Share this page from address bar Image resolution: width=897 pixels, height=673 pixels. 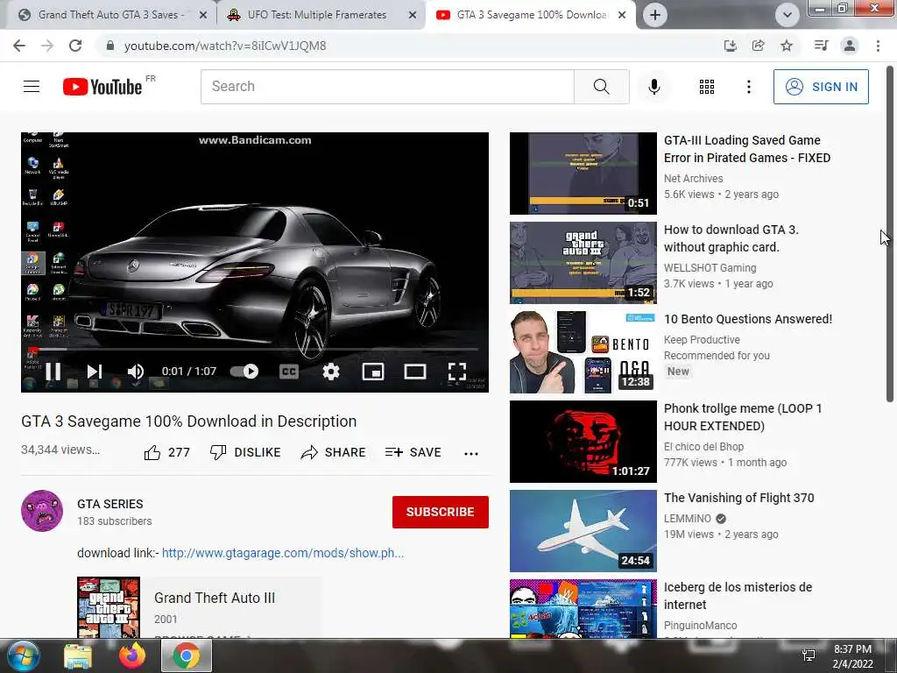(x=758, y=46)
